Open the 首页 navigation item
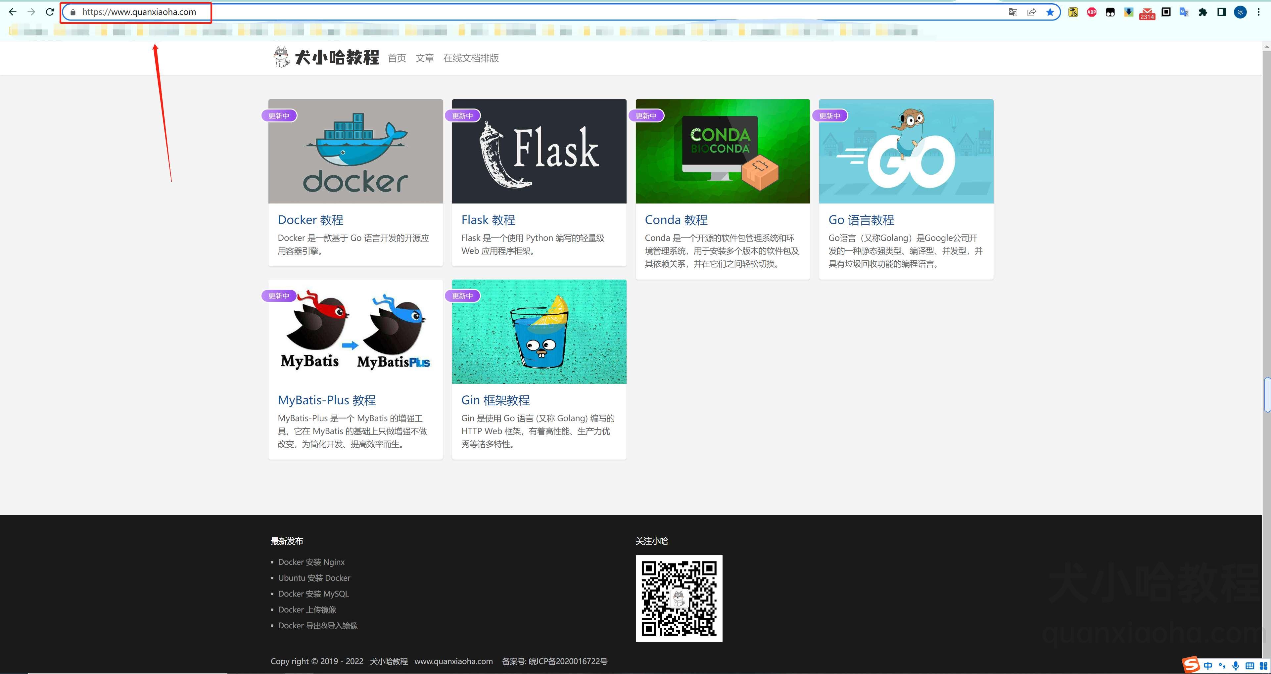The height and width of the screenshot is (674, 1271). (x=397, y=58)
